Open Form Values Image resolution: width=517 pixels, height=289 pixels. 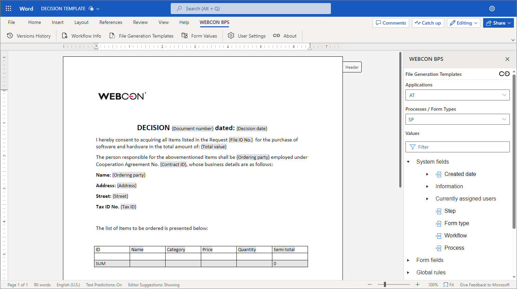(x=199, y=36)
